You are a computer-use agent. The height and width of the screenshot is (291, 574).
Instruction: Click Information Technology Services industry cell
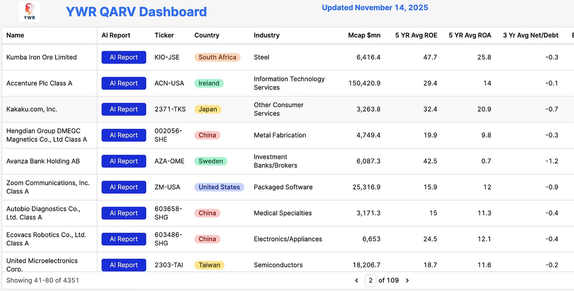click(289, 83)
